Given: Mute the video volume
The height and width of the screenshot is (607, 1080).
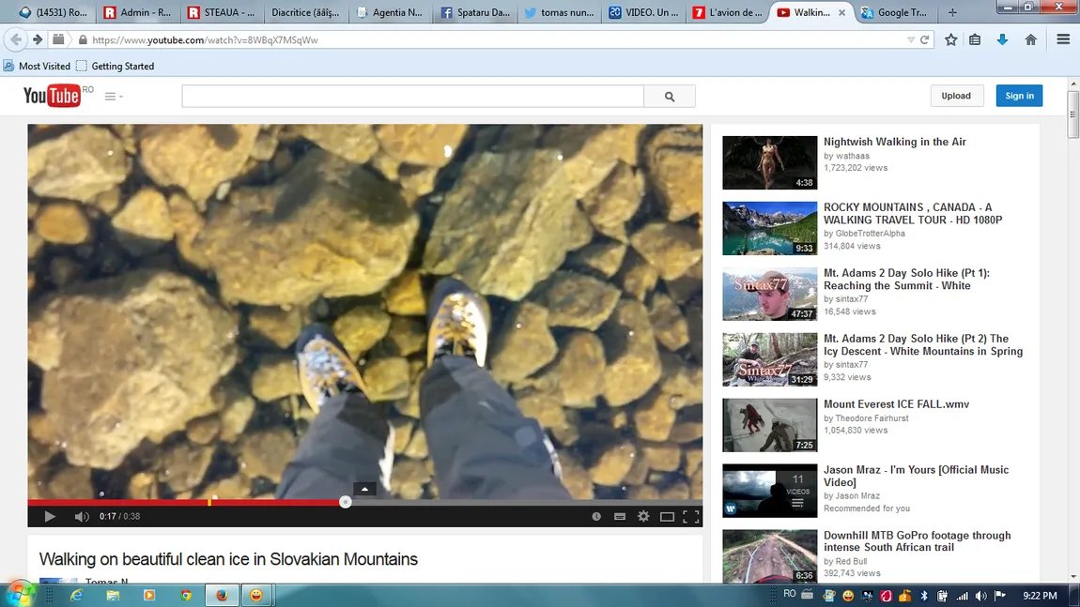Looking at the screenshot, I should [82, 516].
